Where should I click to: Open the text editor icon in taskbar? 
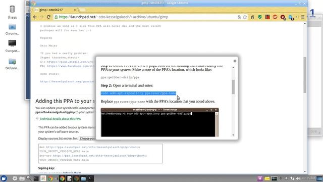pyautogui.click(x=70, y=178)
